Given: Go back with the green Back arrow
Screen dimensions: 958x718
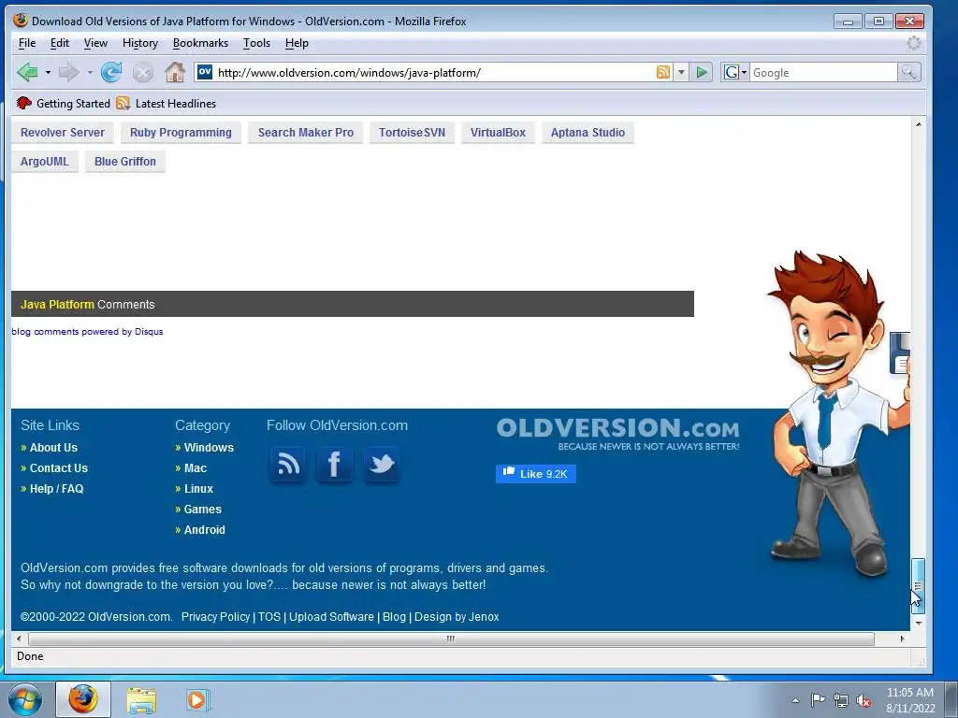Looking at the screenshot, I should (27, 73).
